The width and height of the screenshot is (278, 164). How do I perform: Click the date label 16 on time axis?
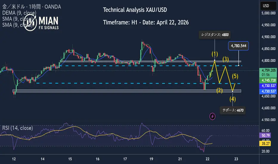98,159
